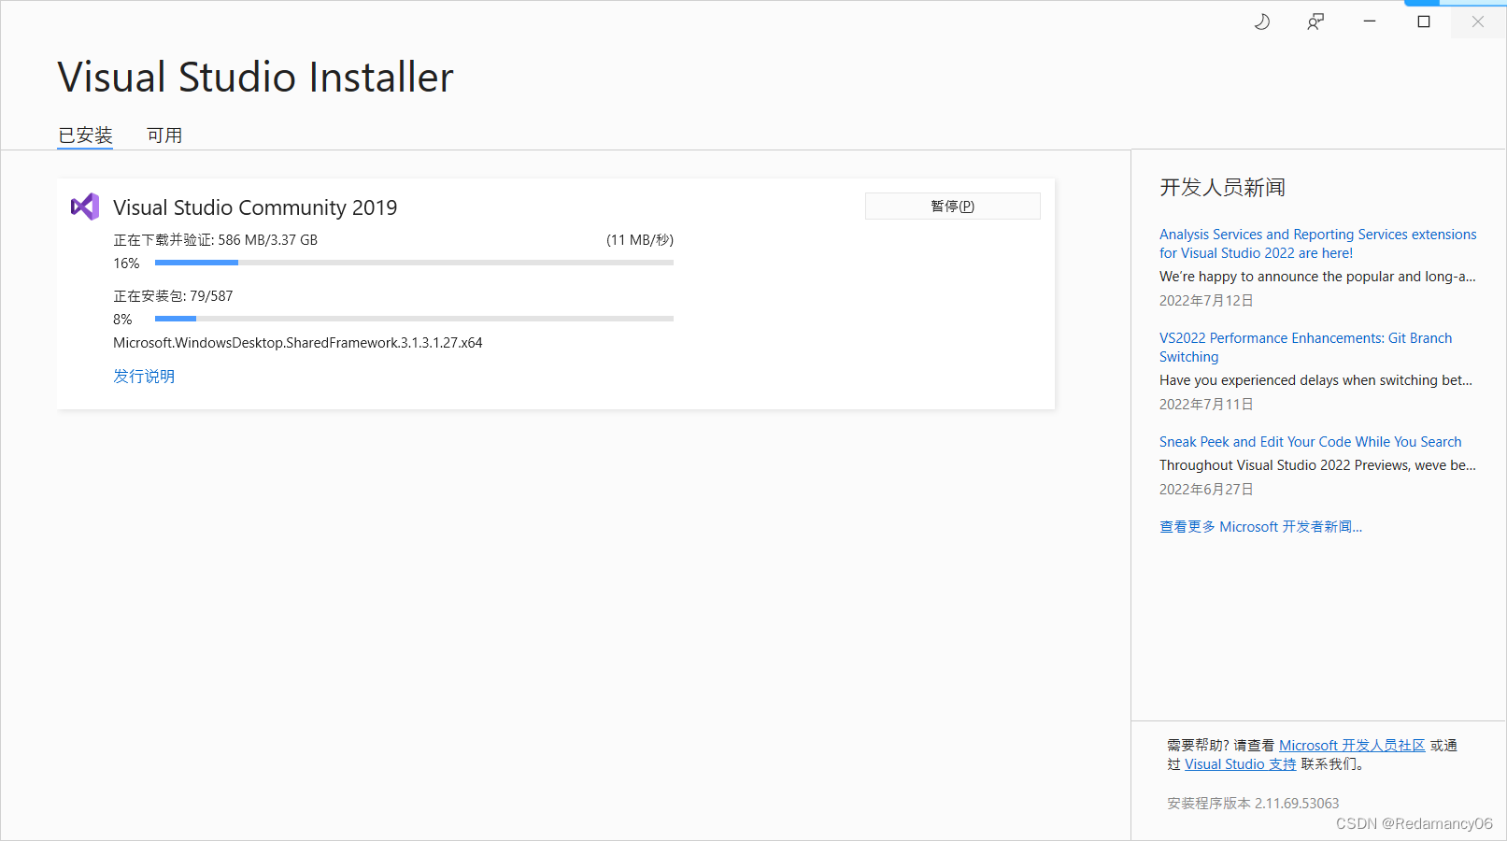Open Visual Studio 支持 link
Screen dimensions: 1507x841
(1240, 764)
